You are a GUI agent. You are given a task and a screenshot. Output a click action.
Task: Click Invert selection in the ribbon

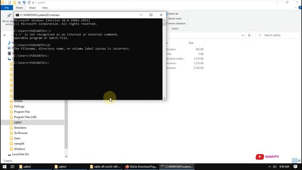pos(176,23)
